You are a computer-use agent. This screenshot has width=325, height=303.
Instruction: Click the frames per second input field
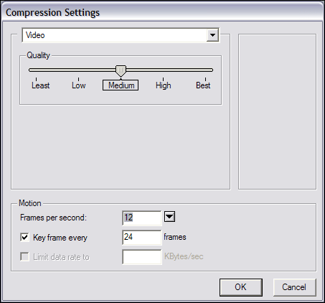142,218
